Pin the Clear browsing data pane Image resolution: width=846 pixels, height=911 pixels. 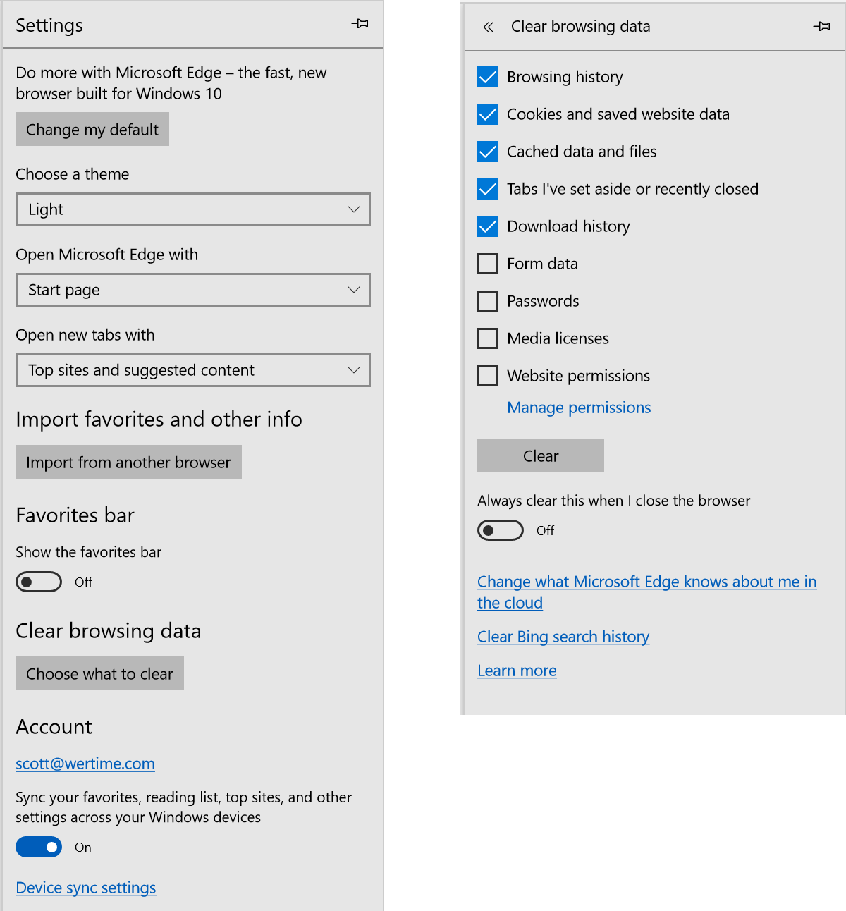coord(821,27)
